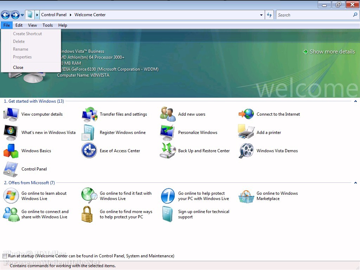Click Welcome Center in the address bar
The height and width of the screenshot is (270, 360).
[x=90, y=15]
